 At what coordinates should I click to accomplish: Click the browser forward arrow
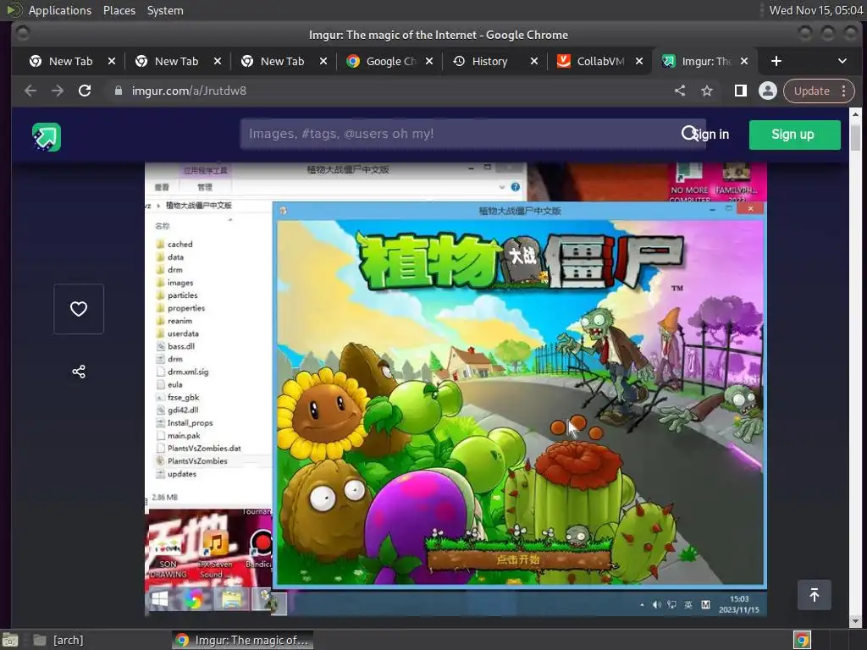tap(58, 91)
